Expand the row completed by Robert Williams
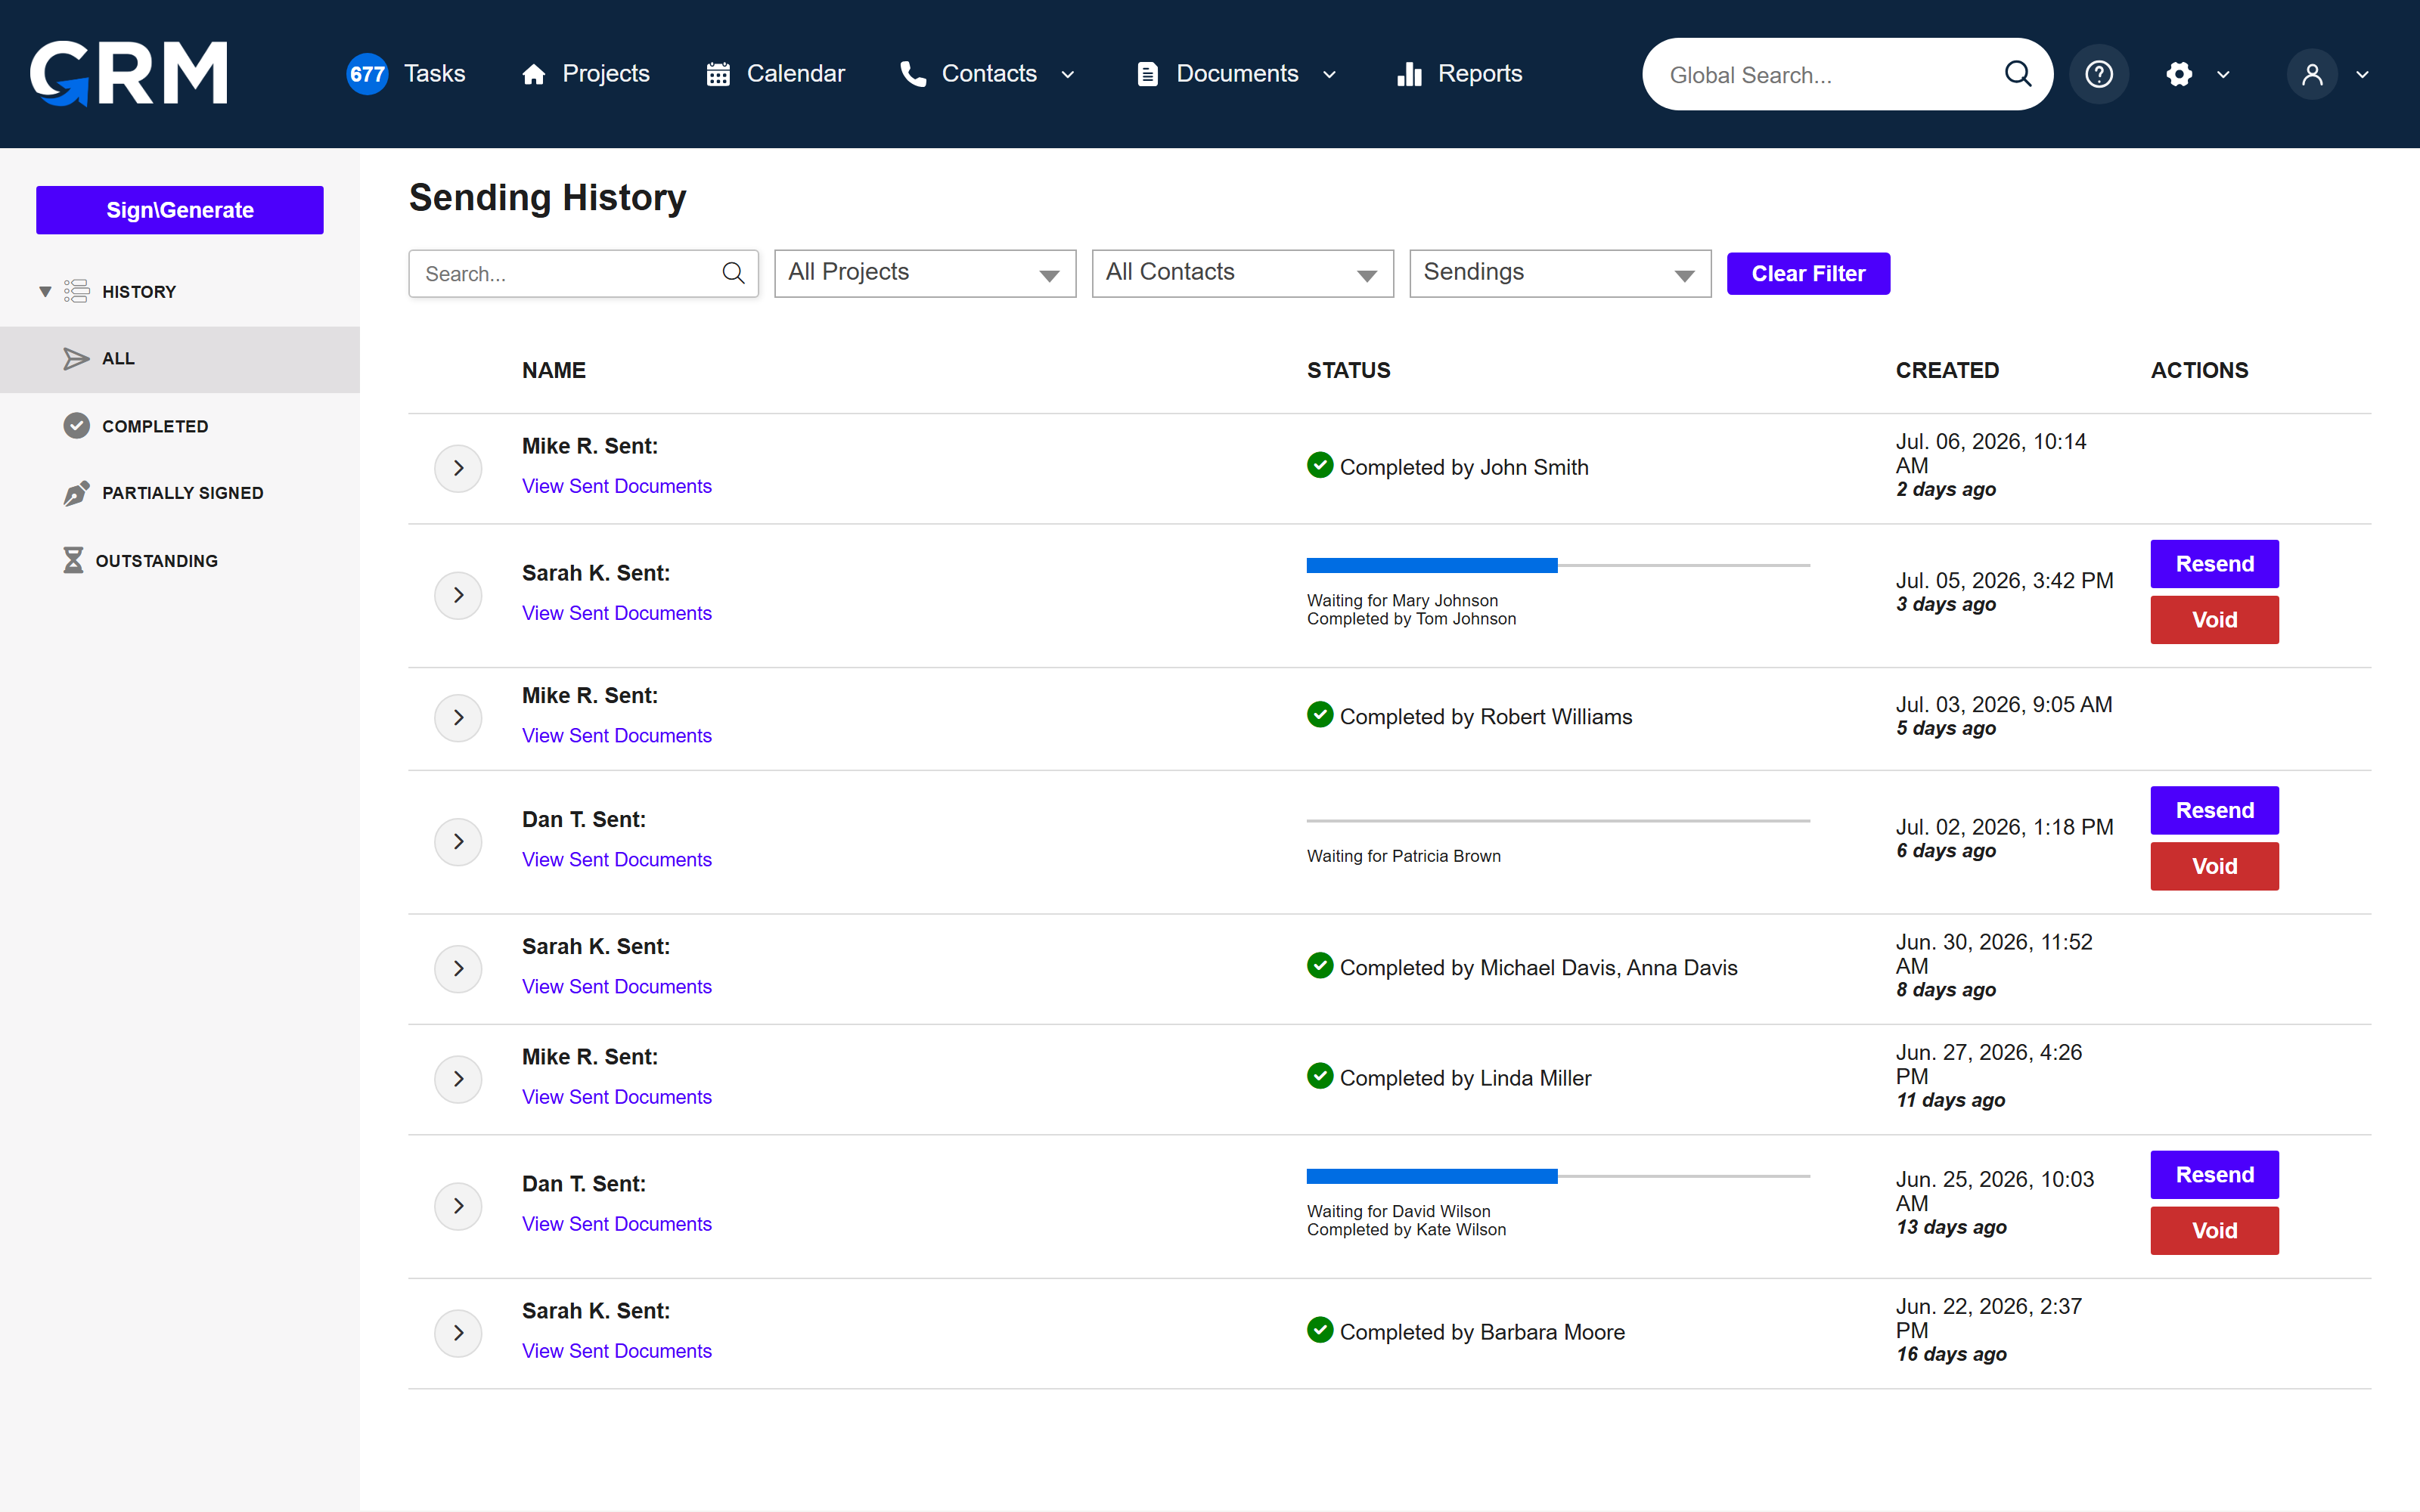Viewport: 2420px width, 1512px height. click(x=458, y=718)
